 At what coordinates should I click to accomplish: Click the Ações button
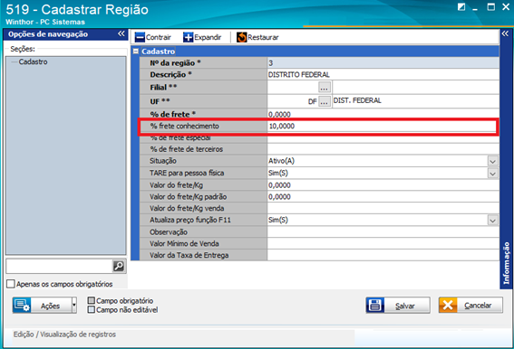(42, 306)
